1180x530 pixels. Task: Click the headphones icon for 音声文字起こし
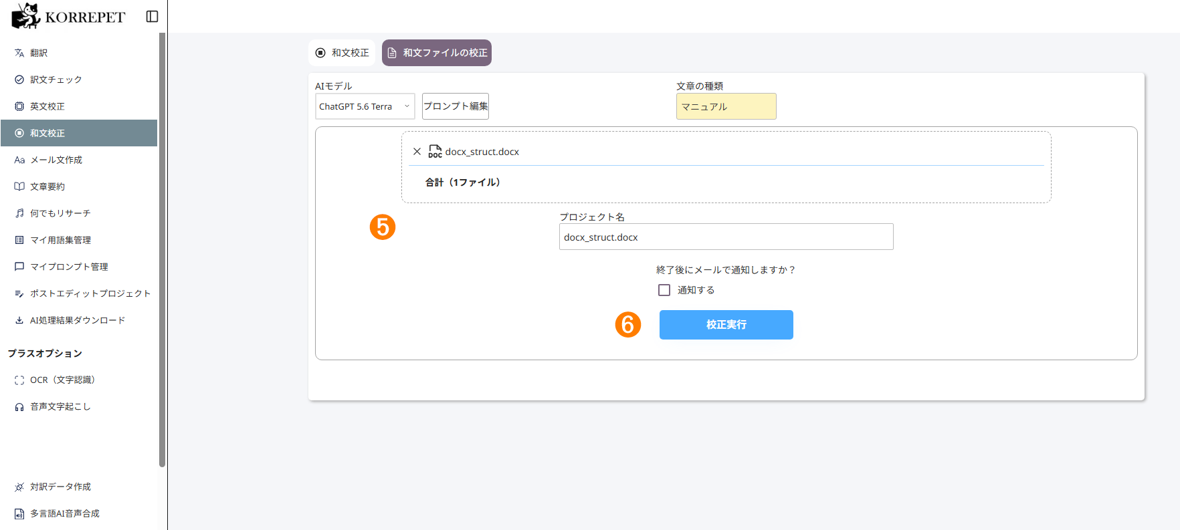tap(19, 406)
